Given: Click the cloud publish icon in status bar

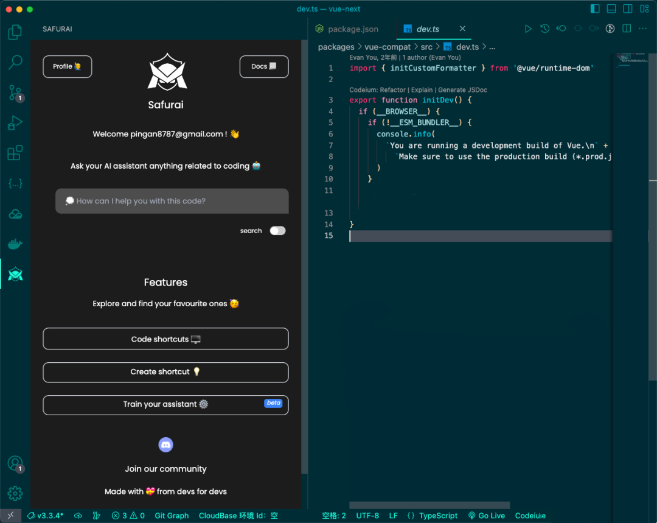Looking at the screenshot, I should pos(78,516).
